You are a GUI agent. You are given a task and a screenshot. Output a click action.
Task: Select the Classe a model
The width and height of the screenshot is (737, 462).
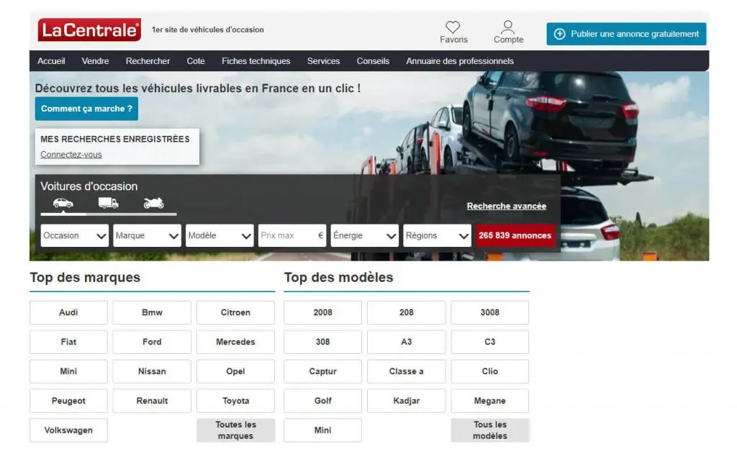pos(407,371)
